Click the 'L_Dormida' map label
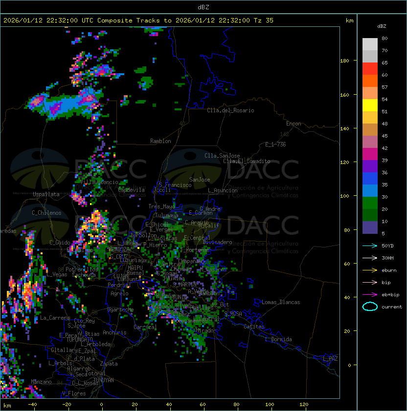This screenshot has width=407, height=411. (x=278, y=339)
